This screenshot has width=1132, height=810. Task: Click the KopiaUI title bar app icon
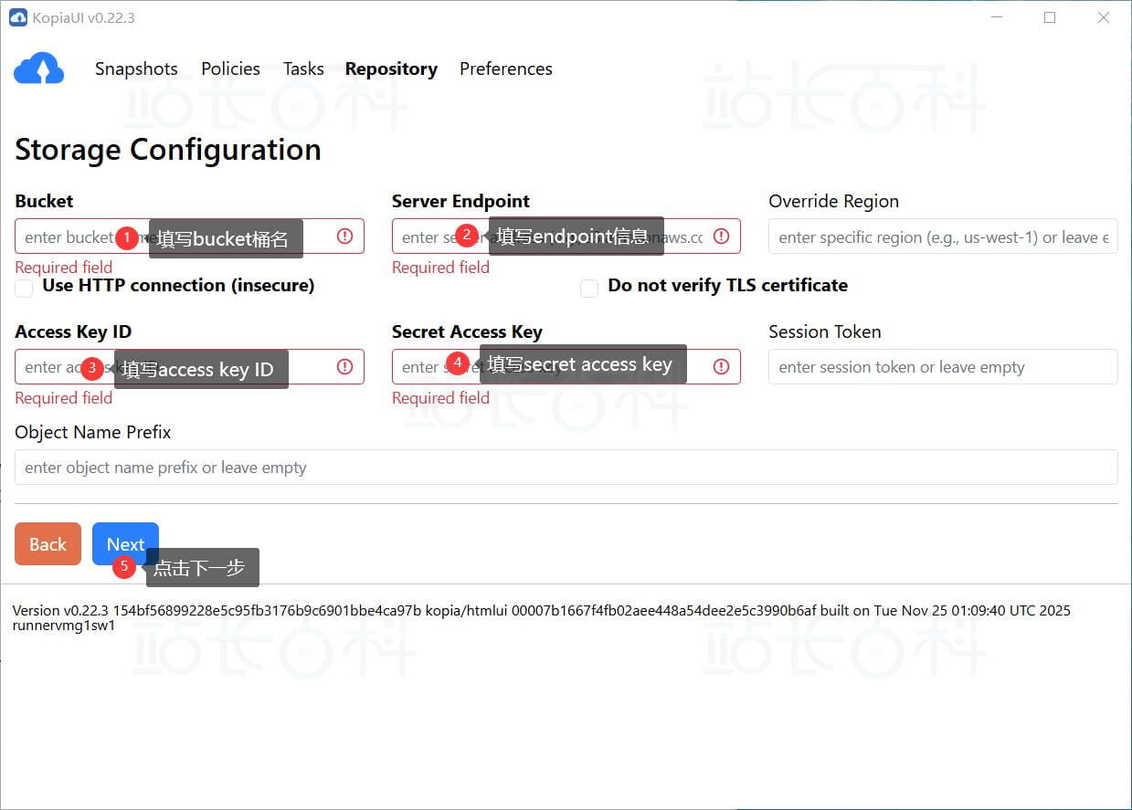point(17,17)
